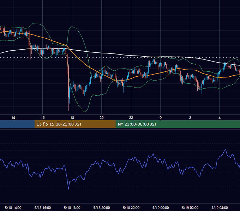
Task: Click the 18 hour label on price chart axis
Action: (x=72, y=118)
